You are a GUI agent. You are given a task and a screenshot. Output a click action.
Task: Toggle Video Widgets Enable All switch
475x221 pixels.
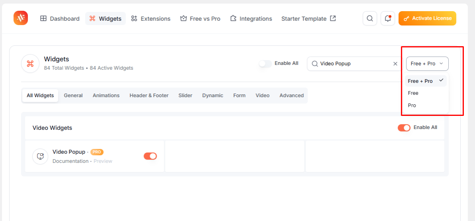pos(404,128)
